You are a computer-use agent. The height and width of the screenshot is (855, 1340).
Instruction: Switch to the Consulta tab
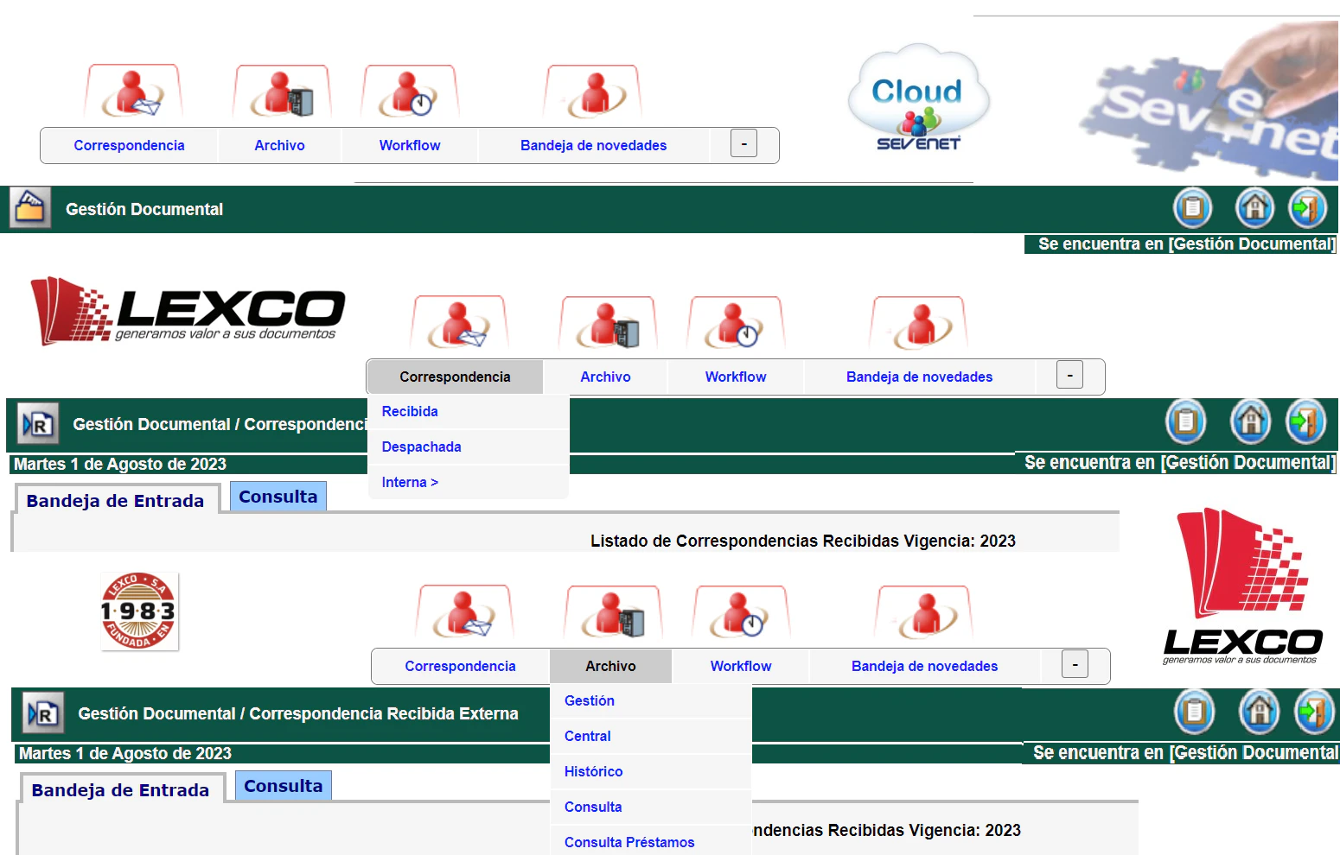[278, 496]
